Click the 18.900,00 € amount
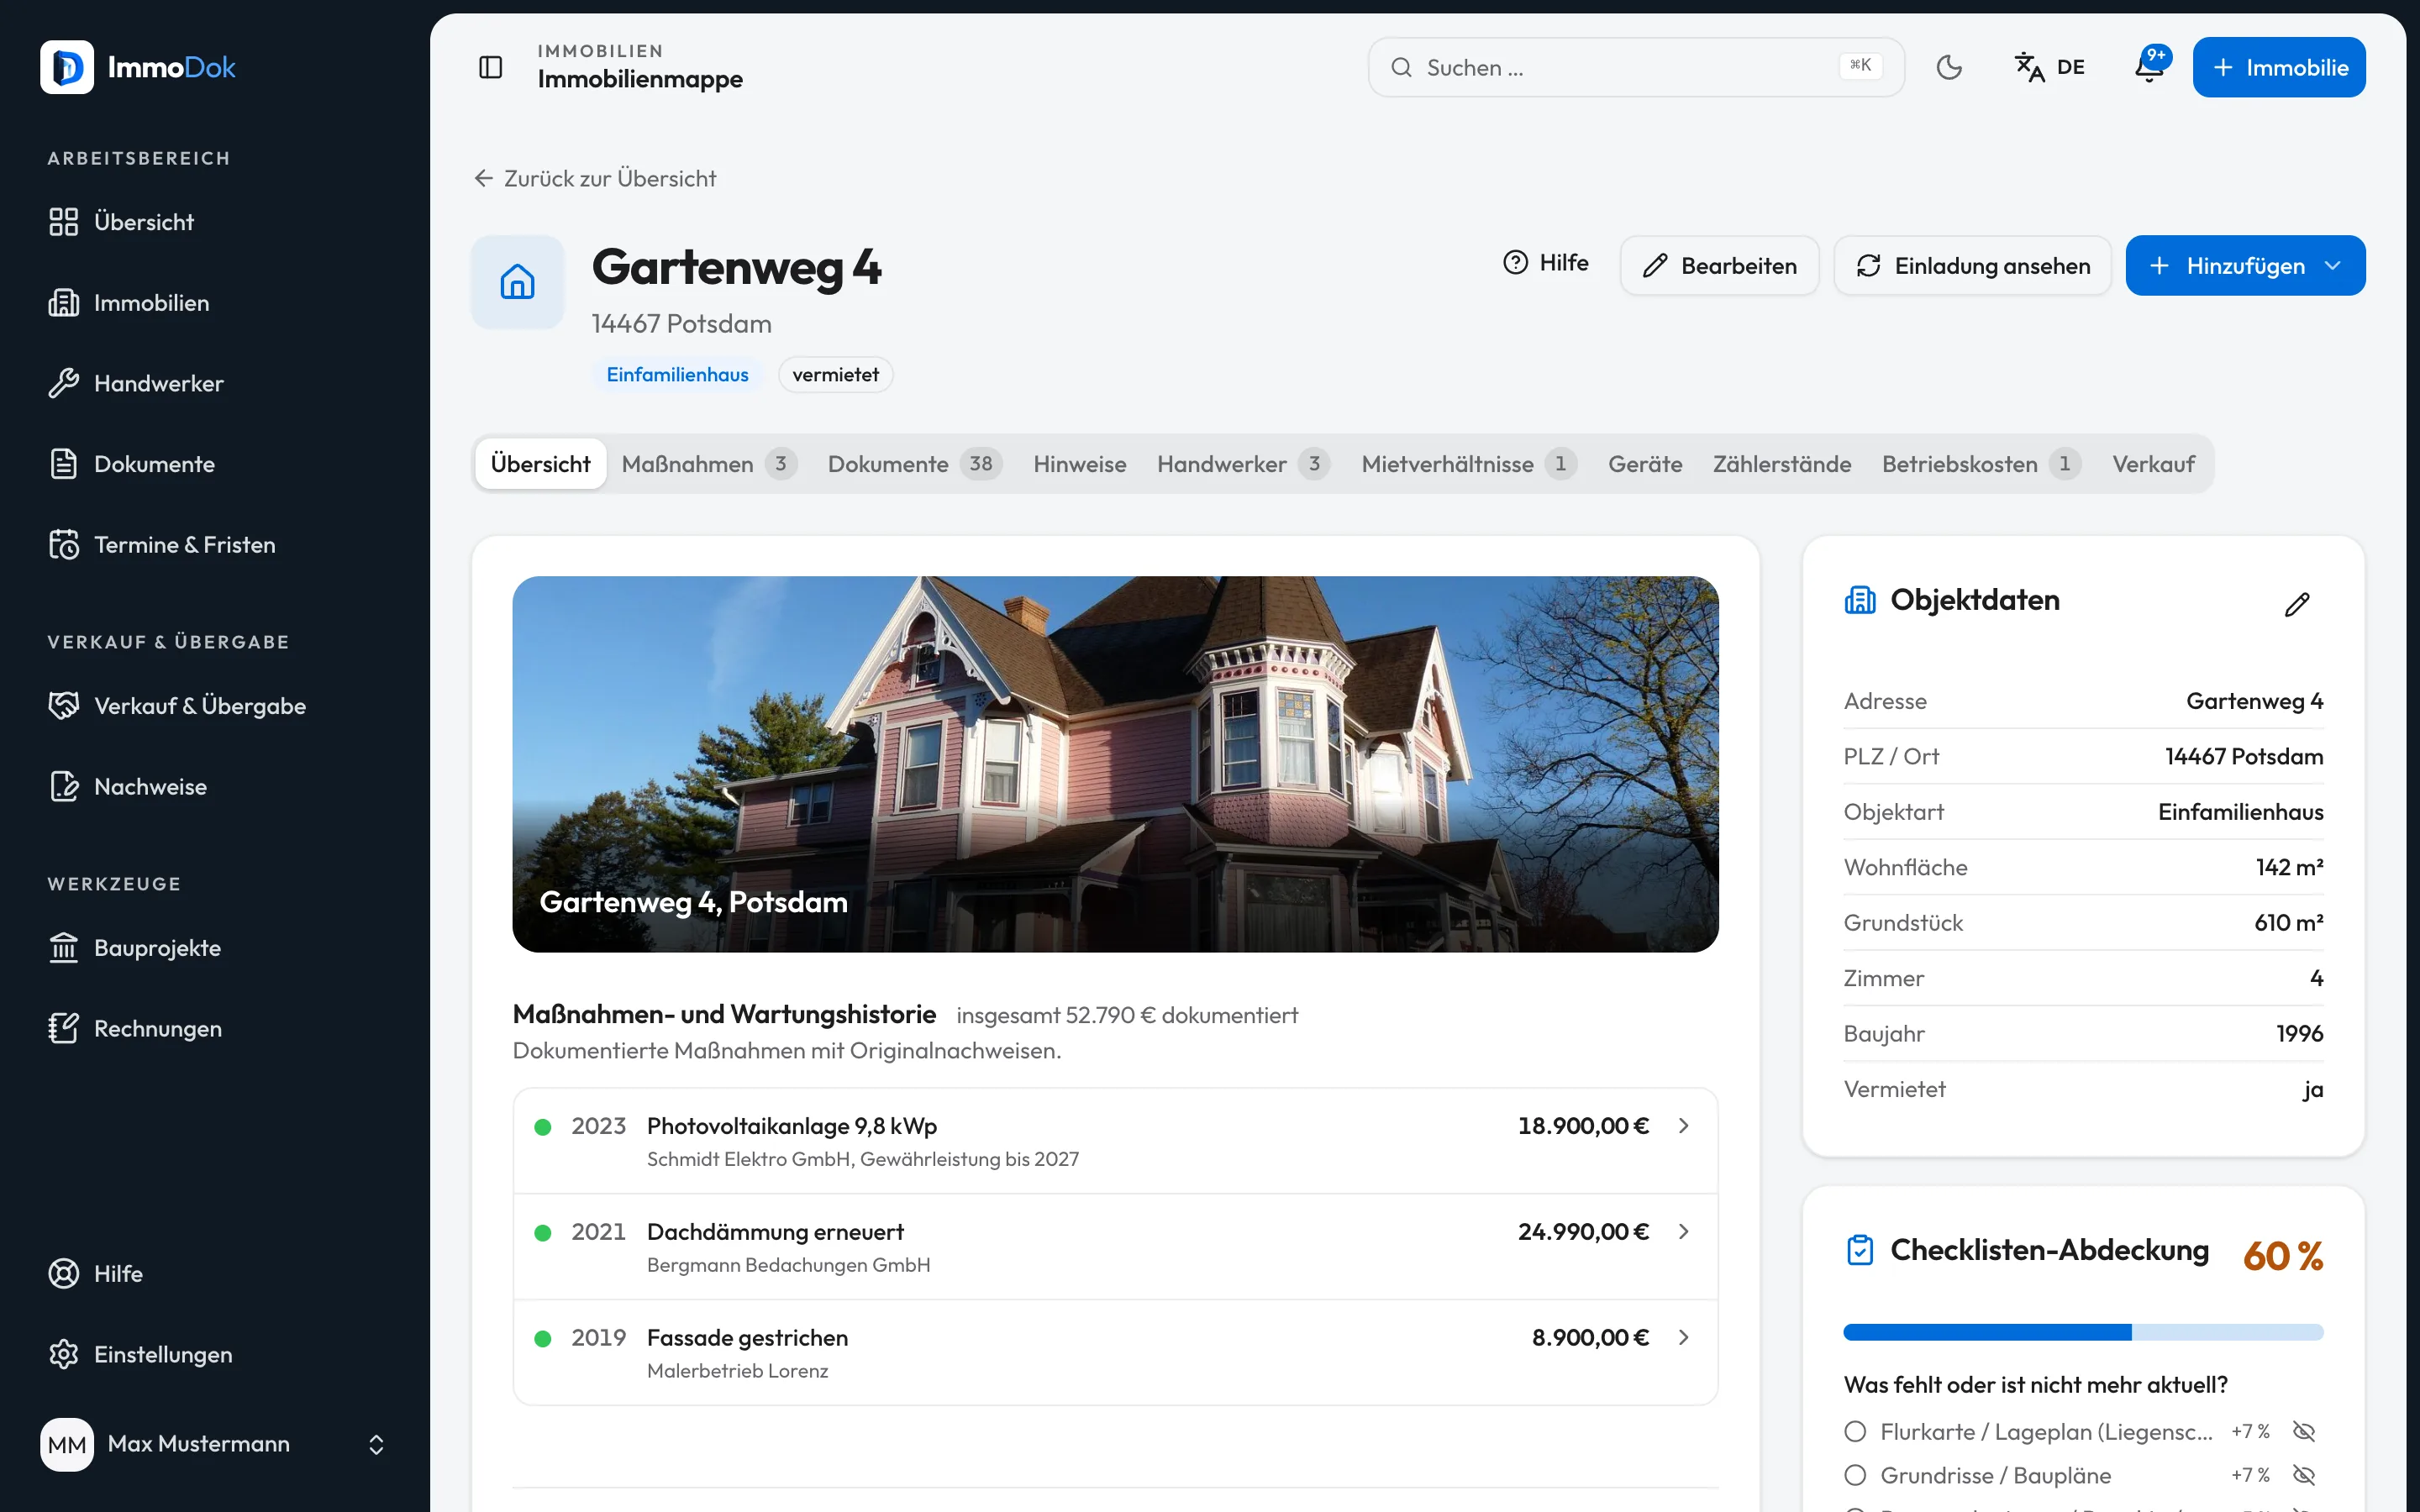The height and width of the screenshot is (1512, 2420). [1583, 1126]
